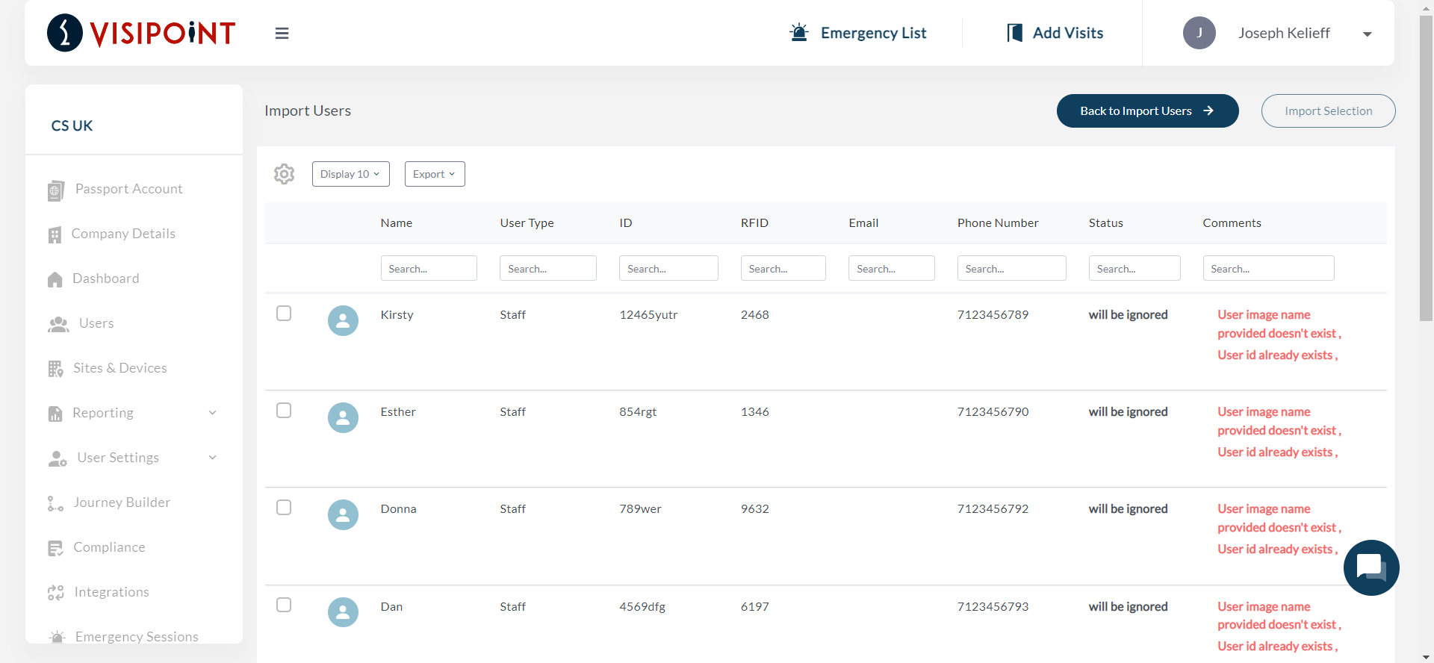1434x663 pixels.
Task: Click the Name search field
Action: pyautogui.click(x=429, y=268)
